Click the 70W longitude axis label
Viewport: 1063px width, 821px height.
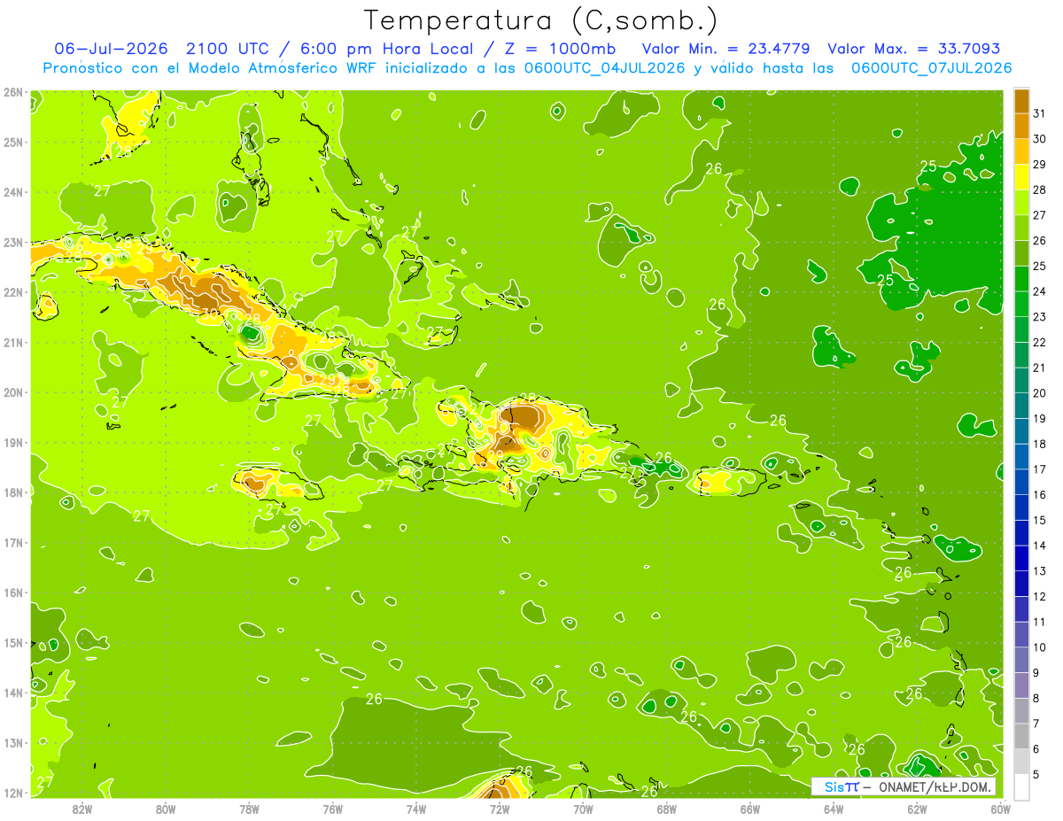pyautogui.click(x=583, y=809)
